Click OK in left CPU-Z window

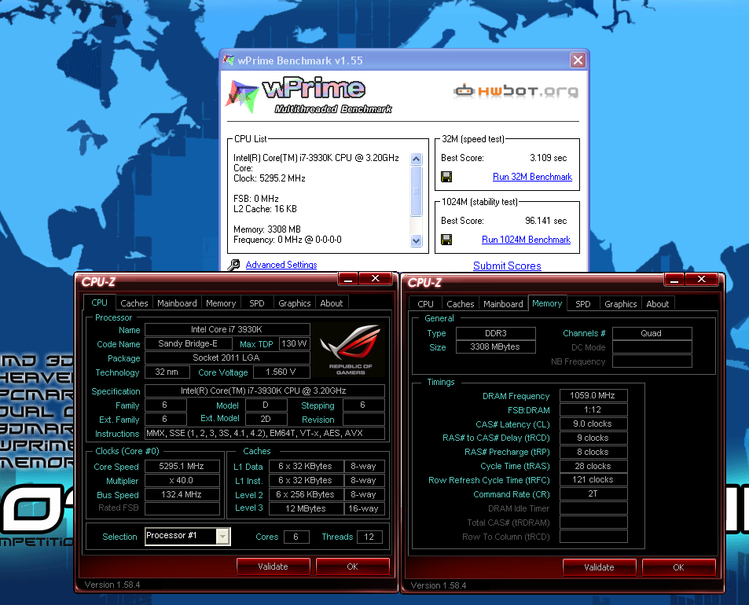(x=353, y=566)
